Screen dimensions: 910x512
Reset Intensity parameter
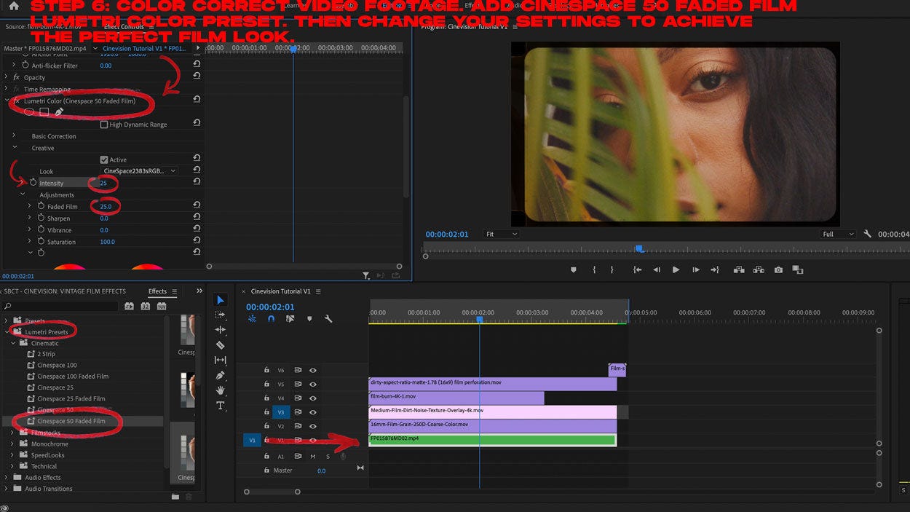coord(197,183)
